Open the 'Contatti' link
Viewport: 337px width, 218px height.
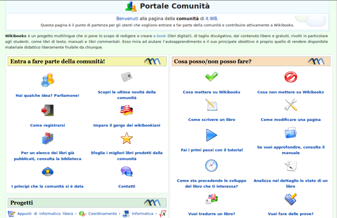click(127, 186)
